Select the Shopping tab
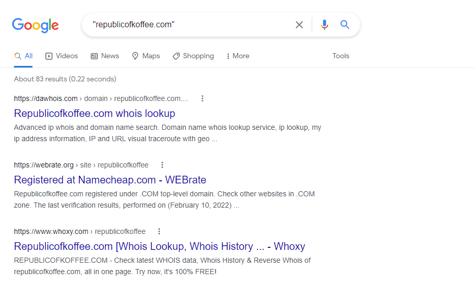 coord(193,56)
